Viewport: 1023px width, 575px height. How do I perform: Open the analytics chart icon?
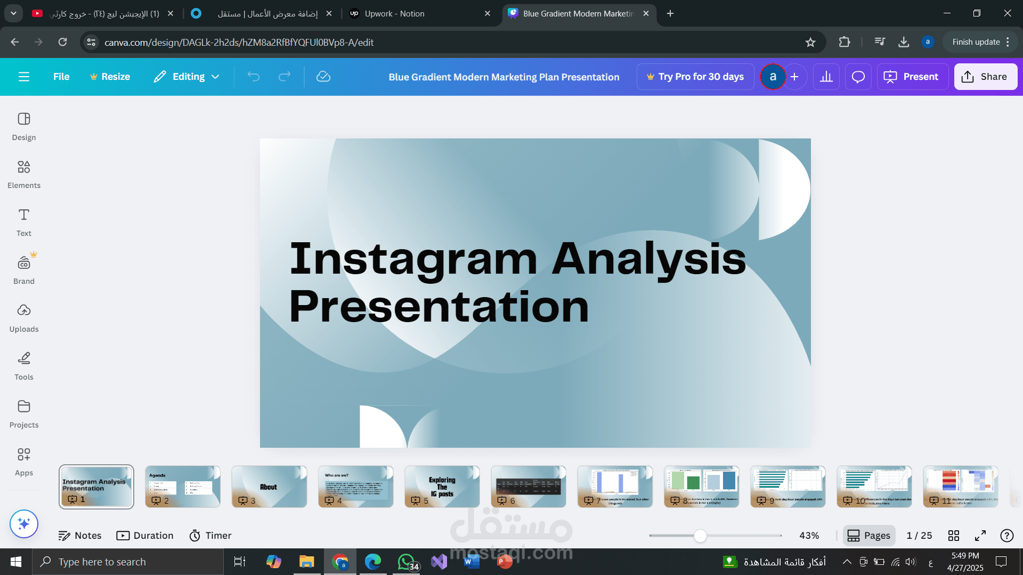[x=826, y=77]
